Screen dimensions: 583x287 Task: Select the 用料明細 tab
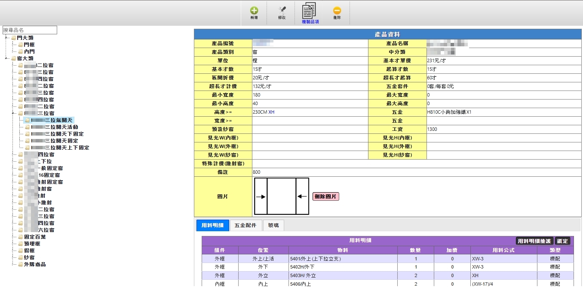tap(212, 225)
